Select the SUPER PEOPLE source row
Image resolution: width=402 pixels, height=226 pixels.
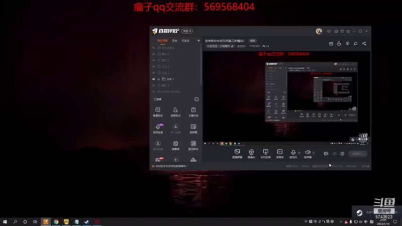tap(175, 92)
